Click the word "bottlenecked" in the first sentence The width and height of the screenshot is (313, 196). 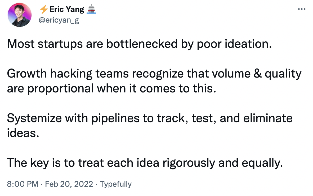[142, 44]
